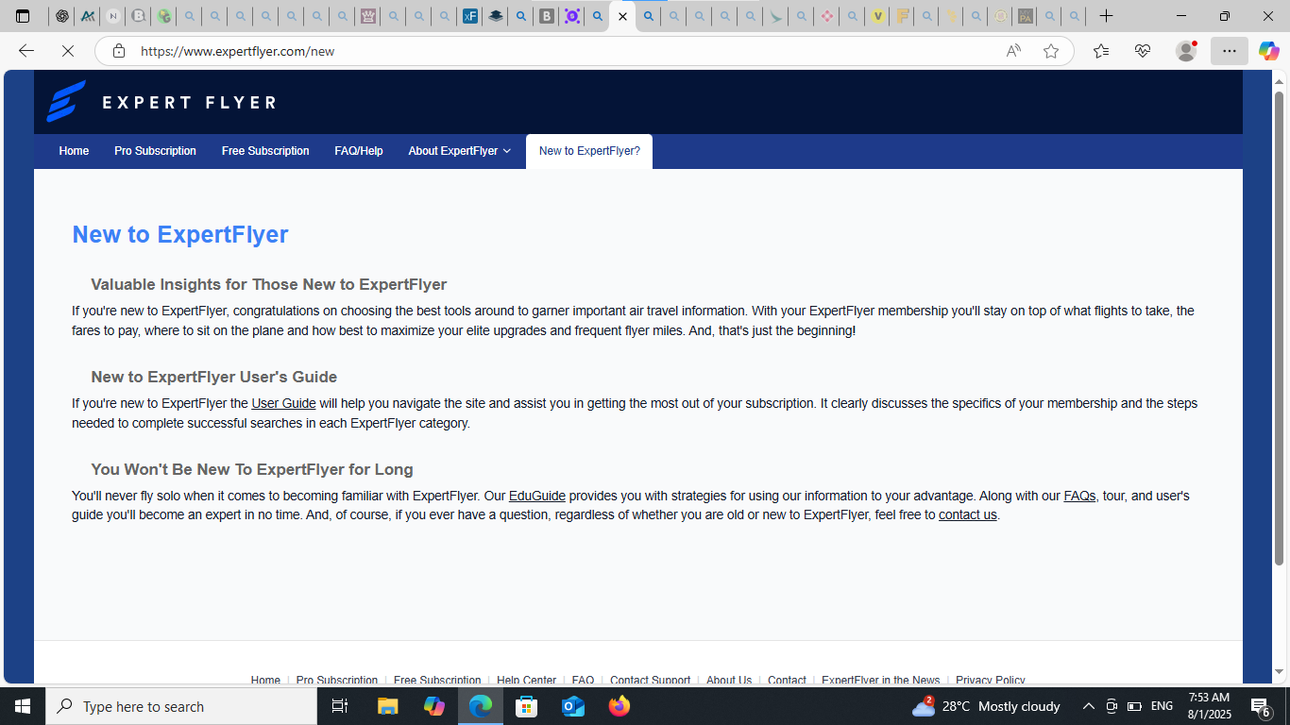Click the Expert Flyer logo
1290x725 pixels.
[x=161, y=102]
